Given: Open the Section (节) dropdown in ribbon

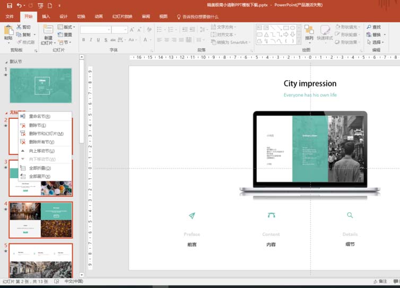Looking at the screenshot, I should pyautogui.click(x=65, y=42).
